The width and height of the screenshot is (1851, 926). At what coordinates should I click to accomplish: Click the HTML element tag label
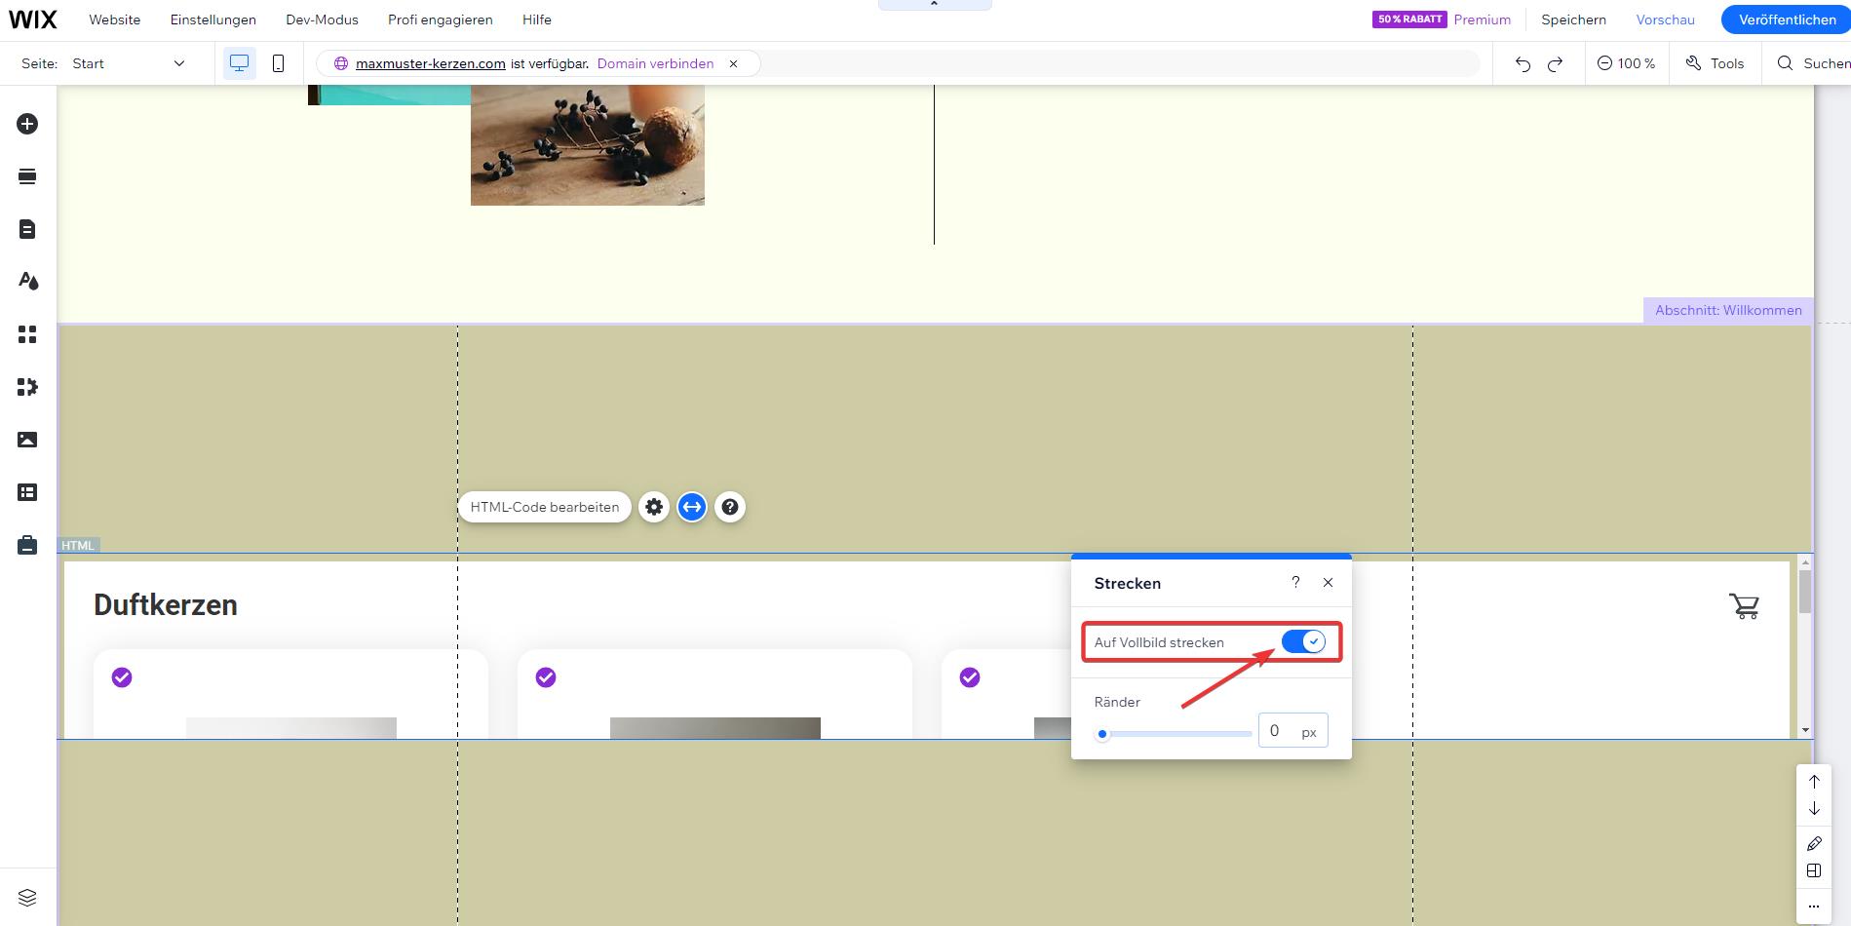(x=78, y=546)
